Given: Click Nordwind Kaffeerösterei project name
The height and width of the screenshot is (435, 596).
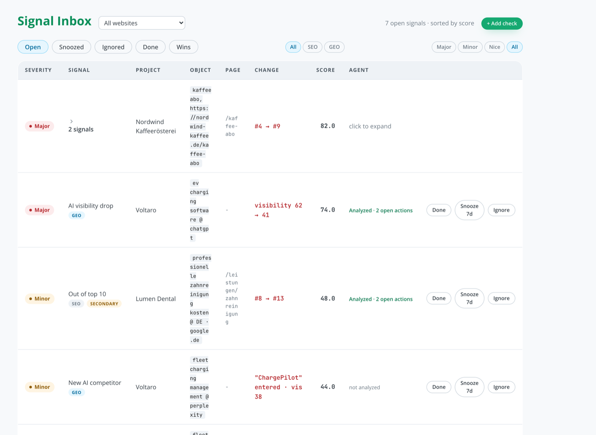Looking at the screenshot, I should (156, 126).
